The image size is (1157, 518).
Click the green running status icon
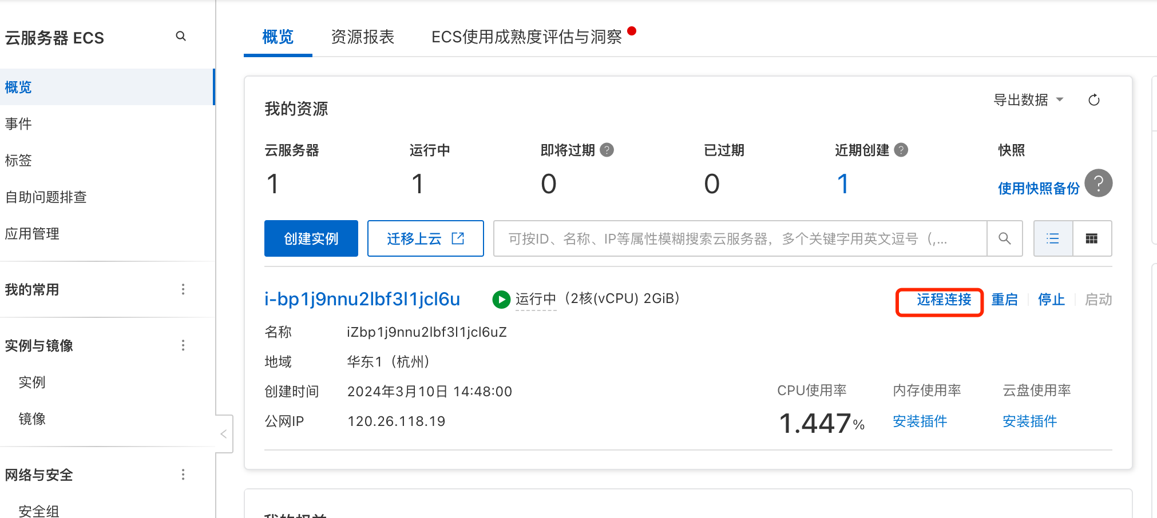[x=501, y=299]
